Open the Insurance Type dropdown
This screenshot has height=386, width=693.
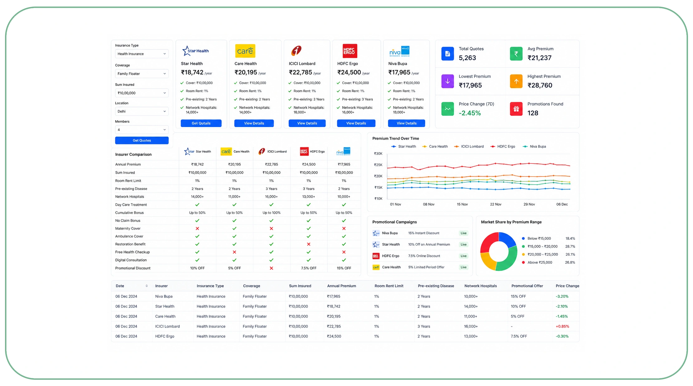(142, 54)
